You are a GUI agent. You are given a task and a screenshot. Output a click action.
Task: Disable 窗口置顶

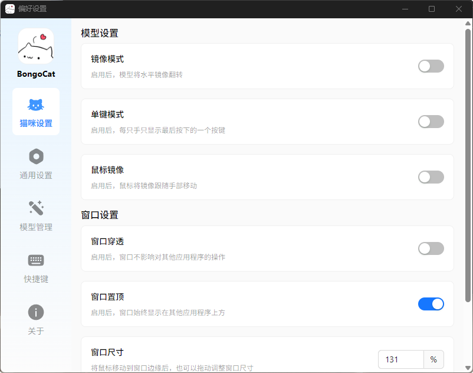tap(431, 304)
